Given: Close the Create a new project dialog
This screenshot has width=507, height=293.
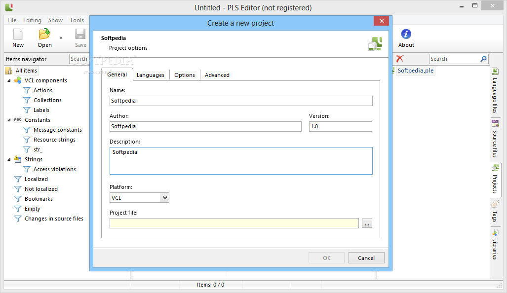Looking at the screenshot, I should point(382,21).
